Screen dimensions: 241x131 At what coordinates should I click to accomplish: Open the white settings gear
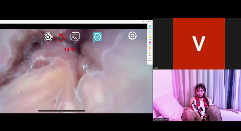(132, 36)
